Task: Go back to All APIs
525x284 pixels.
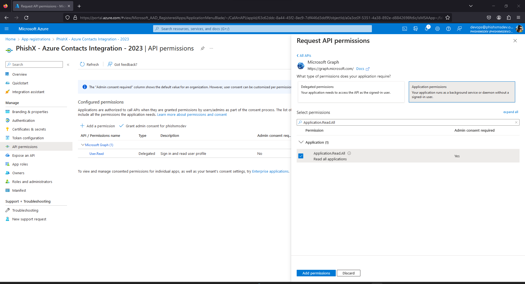Action: point(304,55)
